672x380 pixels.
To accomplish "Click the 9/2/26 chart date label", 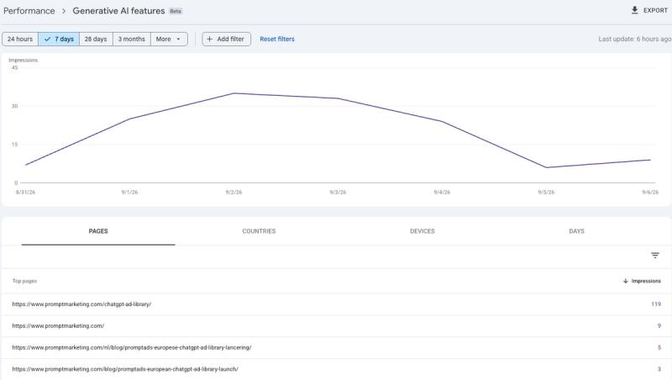I will (234, 193).
